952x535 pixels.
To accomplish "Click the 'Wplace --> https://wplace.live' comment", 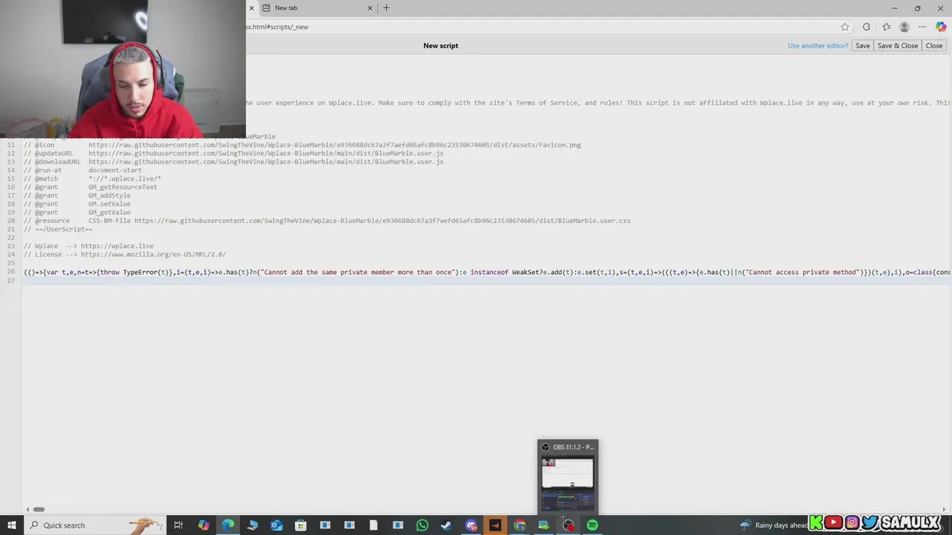I will pos(89,246).
